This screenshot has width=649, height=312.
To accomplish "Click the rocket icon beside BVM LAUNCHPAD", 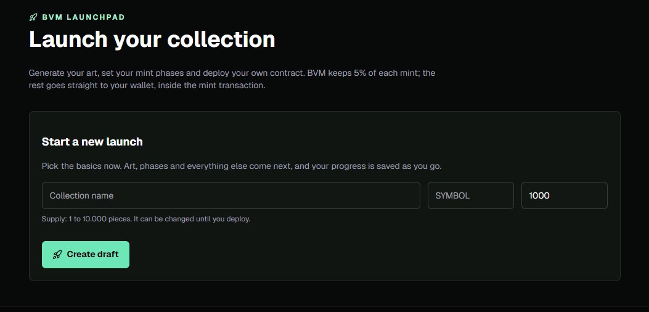I will (x=33, y=17).
